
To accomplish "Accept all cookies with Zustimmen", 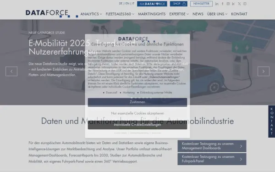I will coord(137,102).
